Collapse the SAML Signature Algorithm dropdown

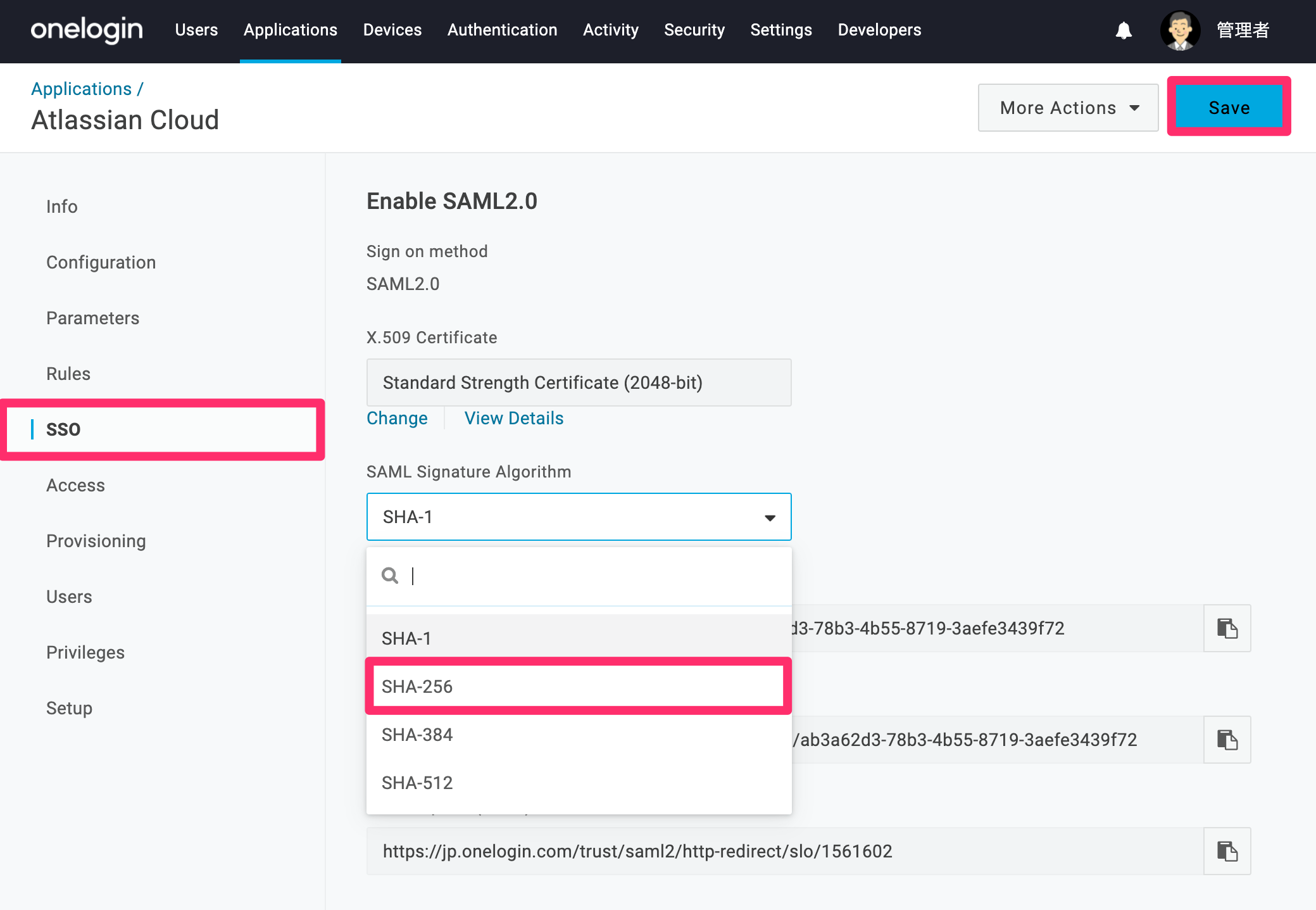click(579, 517)
